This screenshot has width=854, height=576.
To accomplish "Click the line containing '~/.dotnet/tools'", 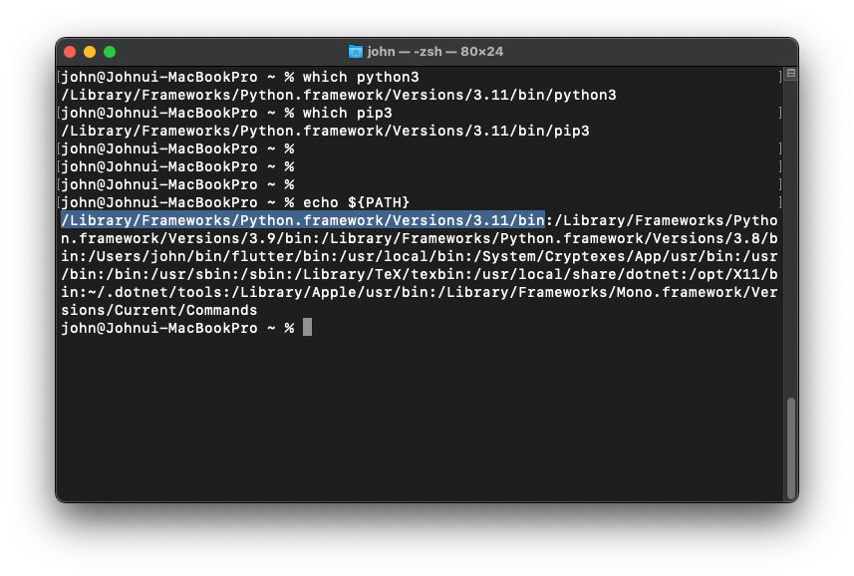I will pyautogui.click(x=420, y=292).
